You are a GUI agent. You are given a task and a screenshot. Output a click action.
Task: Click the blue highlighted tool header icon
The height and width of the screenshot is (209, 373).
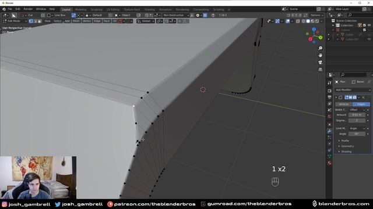(73, 15)
